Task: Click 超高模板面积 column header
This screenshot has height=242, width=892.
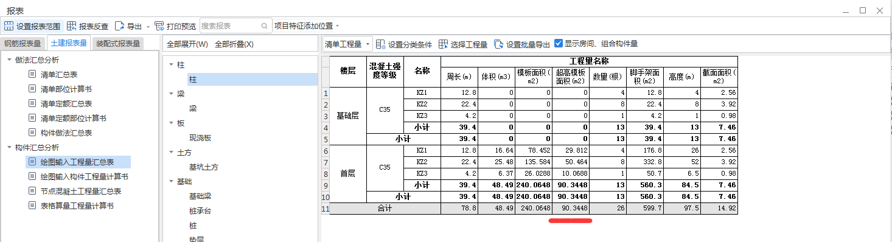Action: [571, 77]
